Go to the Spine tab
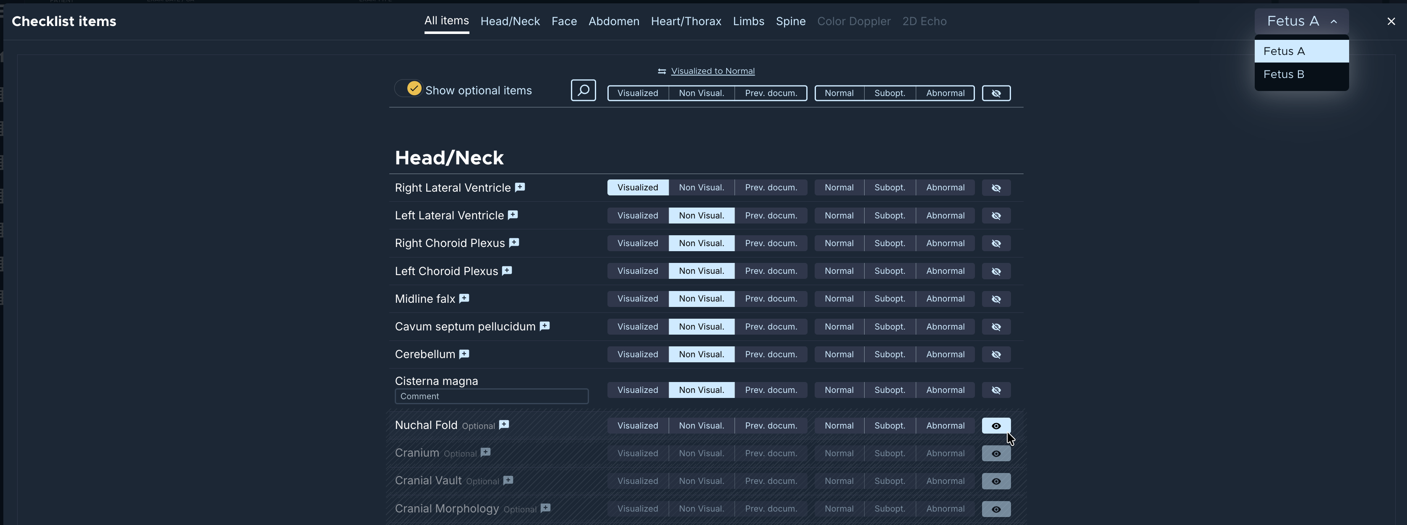Viewport: 1407px width, 525px height. pos(791,21)
